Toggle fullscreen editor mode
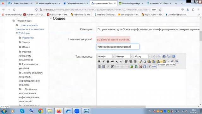Viewport: 202px width, 114px height. click(174, 56)
